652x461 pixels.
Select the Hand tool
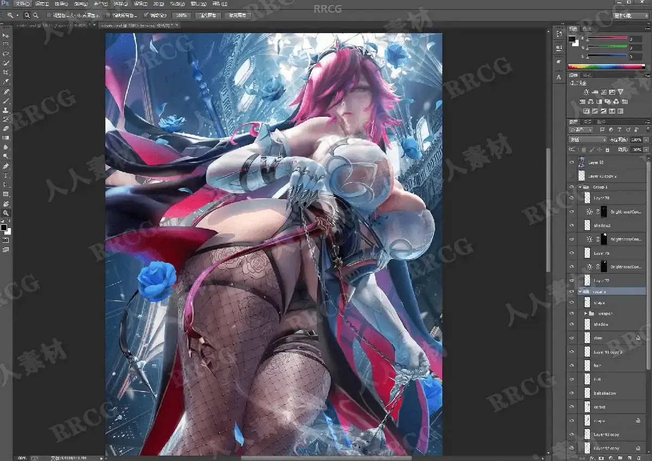(6, 204)
